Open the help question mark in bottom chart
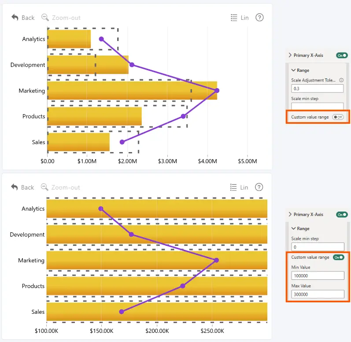The image size is (351, 342). pyautogui.click(x=259, y=187)
